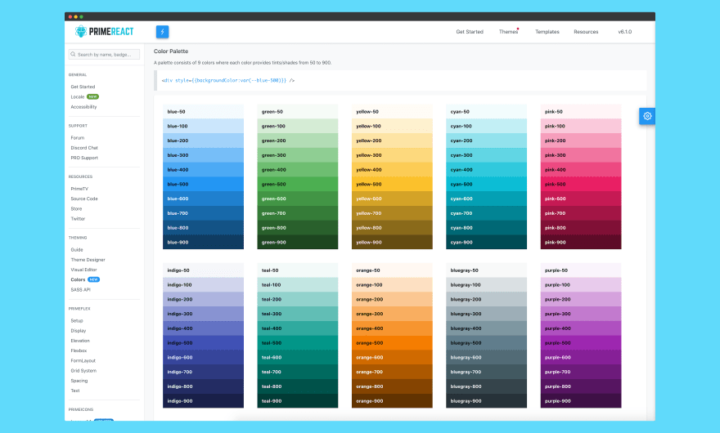The height and width of the screenshot is (433, 720).
Task: Open the PrimeFlex Text page
Action: (x=74, y=391)
